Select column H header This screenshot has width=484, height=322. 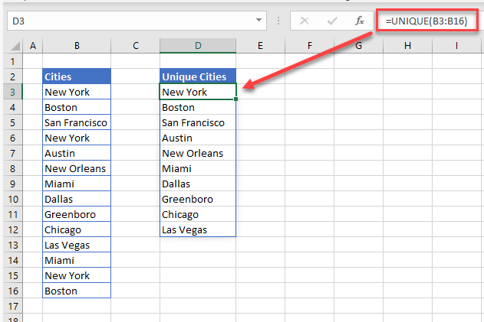pyautogui.click(x=407, y=47)
